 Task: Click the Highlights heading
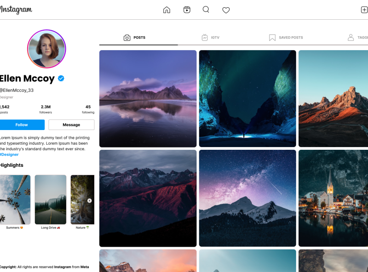pos(11,165)
